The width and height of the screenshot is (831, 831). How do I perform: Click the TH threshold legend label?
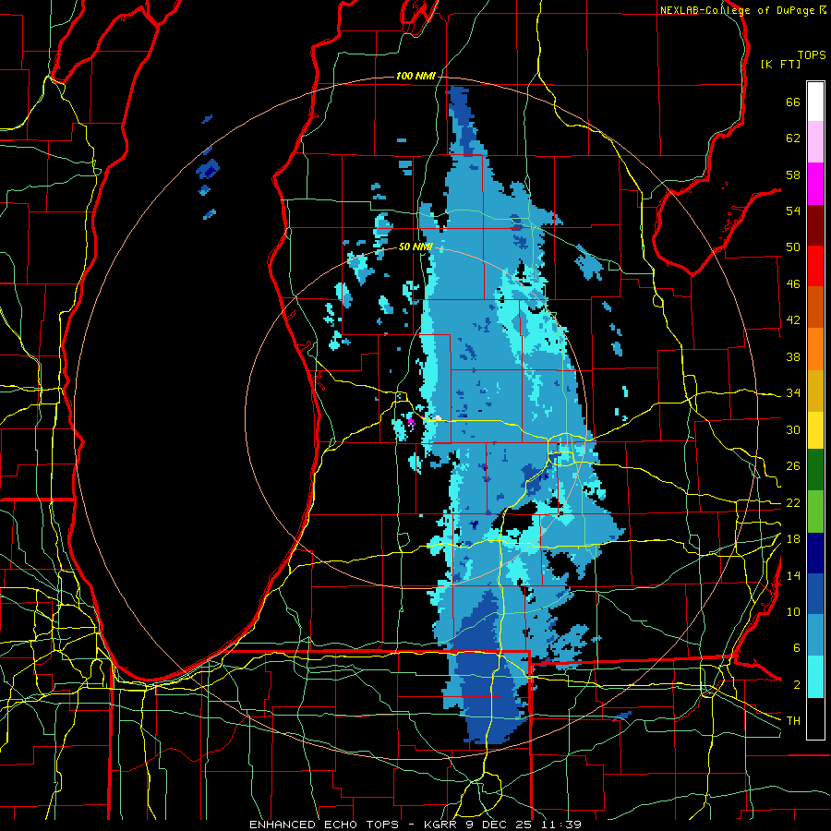pyautogui.click(x=793, y=721)
